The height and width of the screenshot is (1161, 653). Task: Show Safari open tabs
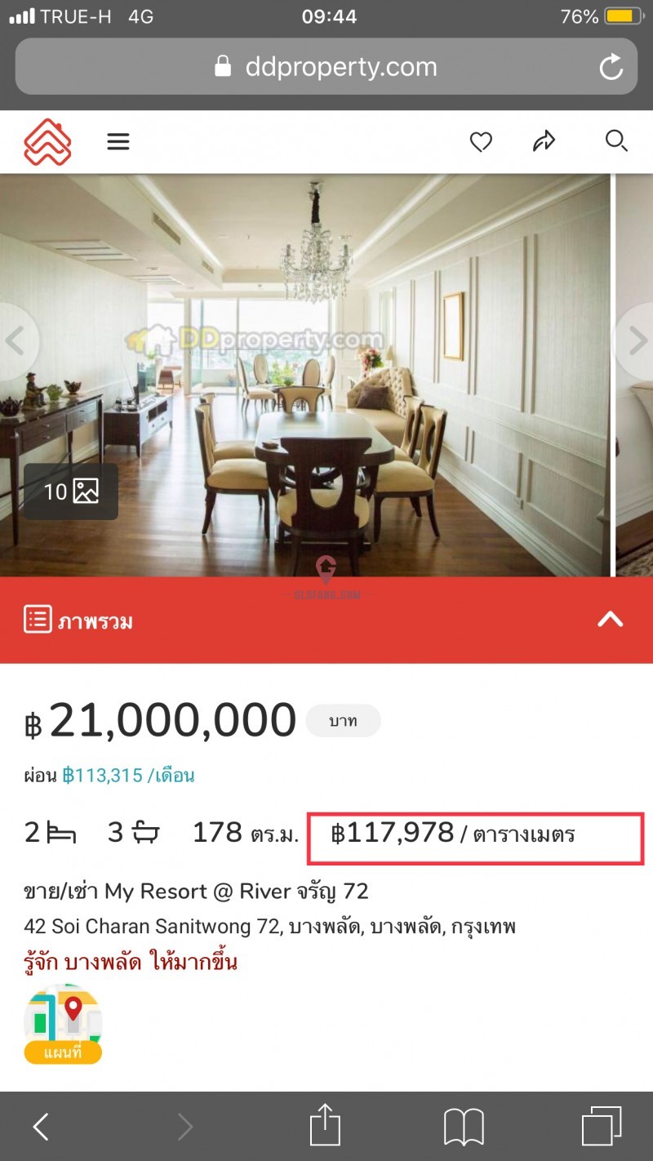pos(602,1127)
